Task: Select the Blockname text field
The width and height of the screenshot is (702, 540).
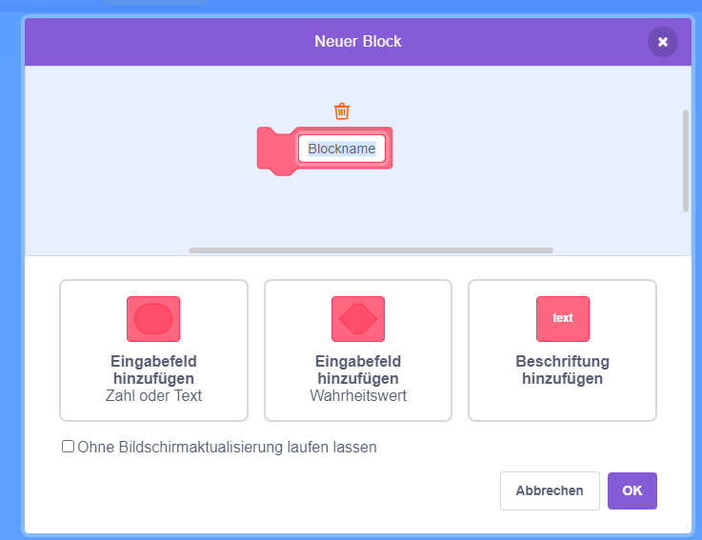Action: point(342,149)
